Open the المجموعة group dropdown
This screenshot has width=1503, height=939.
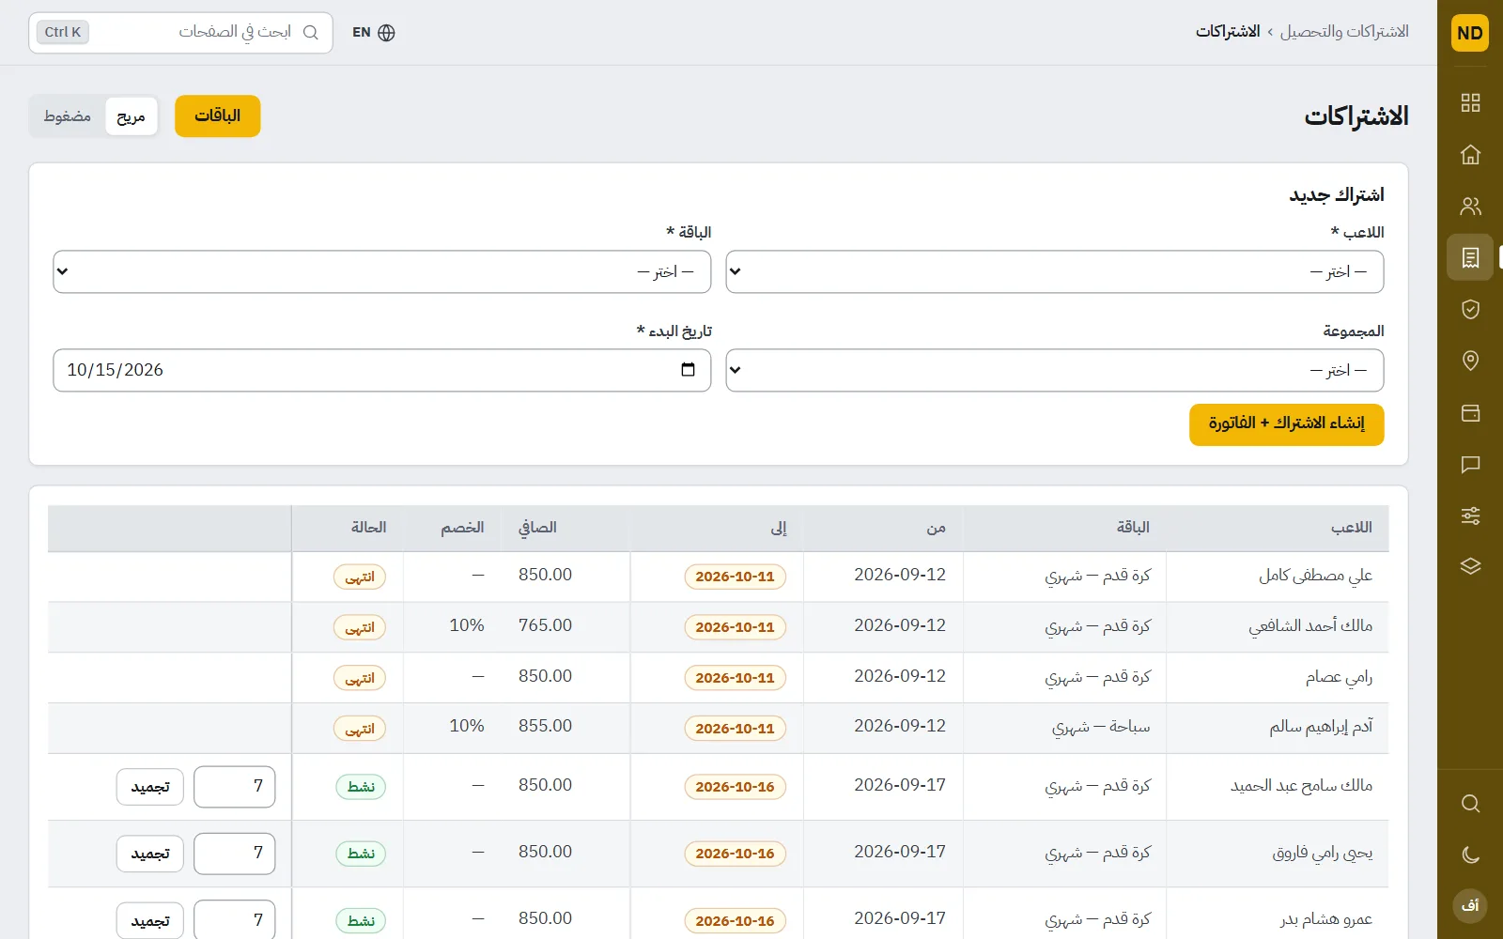(1054, 370)
